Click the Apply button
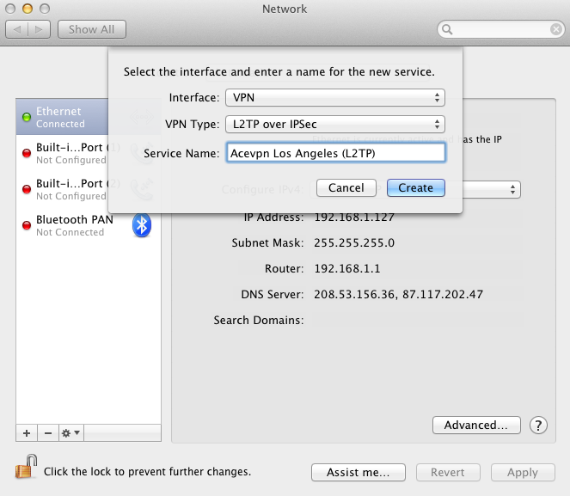 [x=523, y=473]
